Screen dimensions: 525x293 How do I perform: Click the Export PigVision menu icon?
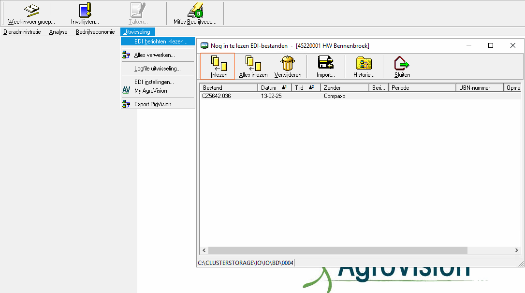pyautogui.click(x=126, y=104)
